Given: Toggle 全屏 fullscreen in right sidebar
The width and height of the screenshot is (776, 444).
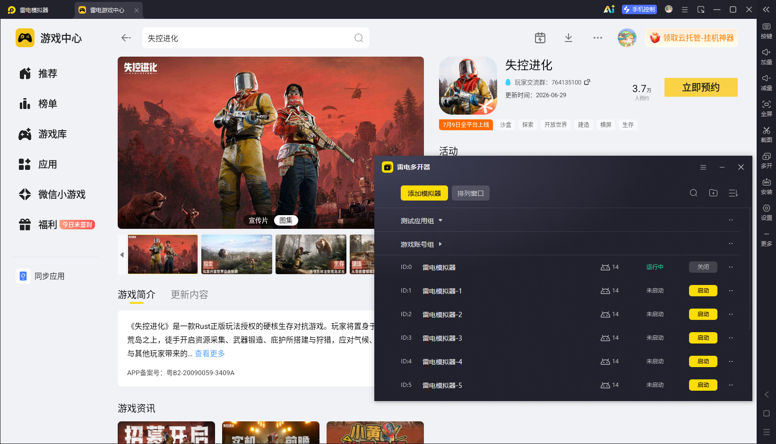Looking at the screenshot, I should pyautogui.click(x=767, y=109).
